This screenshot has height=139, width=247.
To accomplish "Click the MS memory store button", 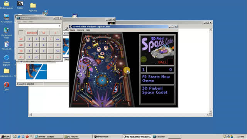I will point(21,51).
